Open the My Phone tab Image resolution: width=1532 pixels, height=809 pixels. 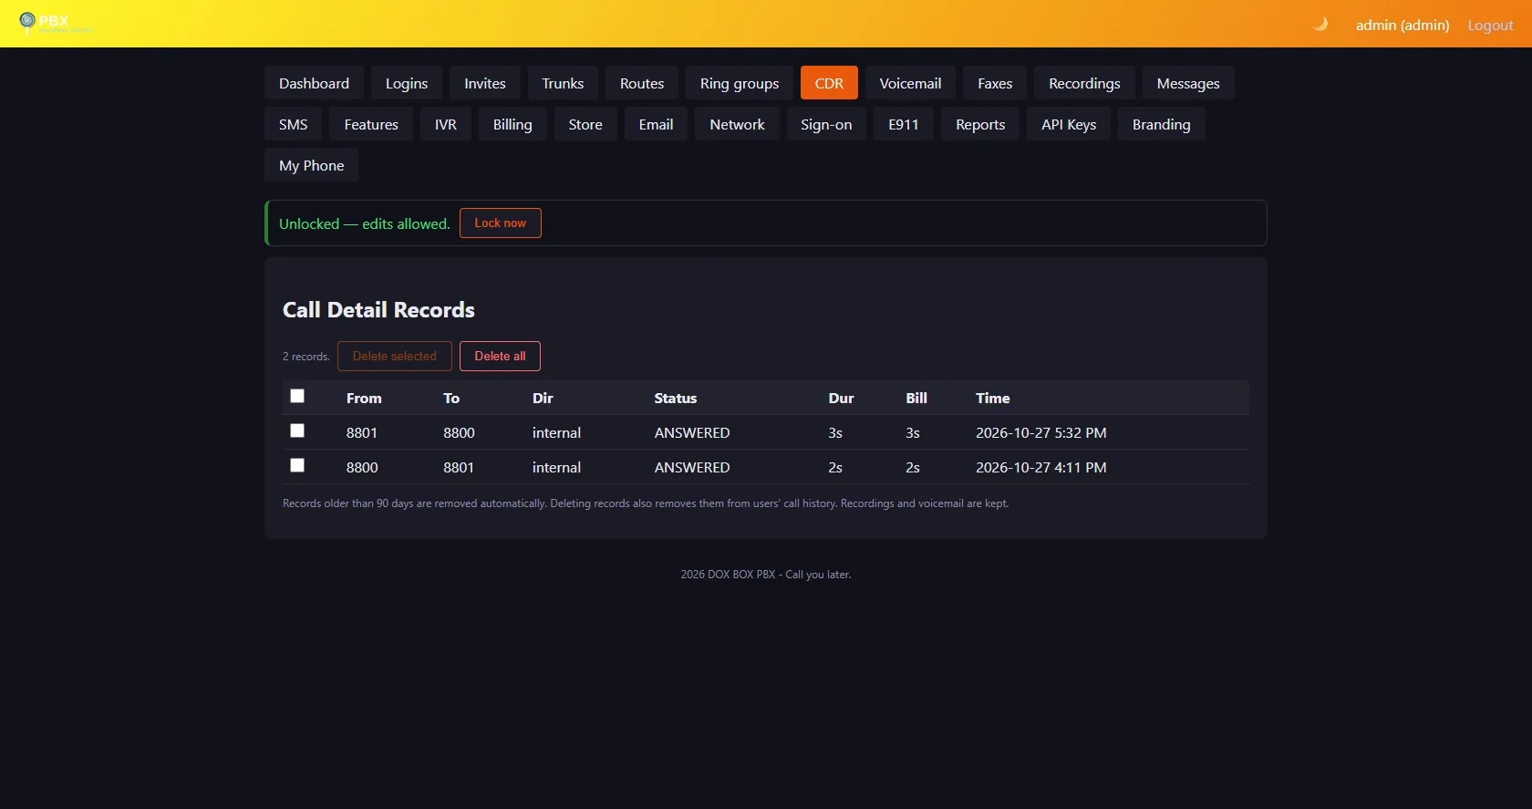click(312, 165)
